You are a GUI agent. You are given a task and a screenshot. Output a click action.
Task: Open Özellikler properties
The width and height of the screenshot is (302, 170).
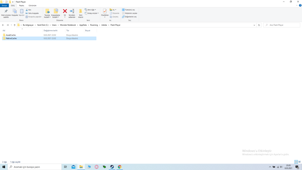coord(105,13)
